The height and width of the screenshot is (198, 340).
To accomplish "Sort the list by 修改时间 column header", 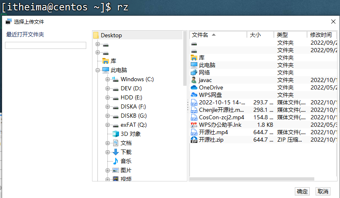I will (x=322, y=35).
